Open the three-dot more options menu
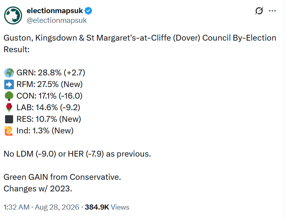Viewport: 286px width, 220px height. click(x=272, y=11)
